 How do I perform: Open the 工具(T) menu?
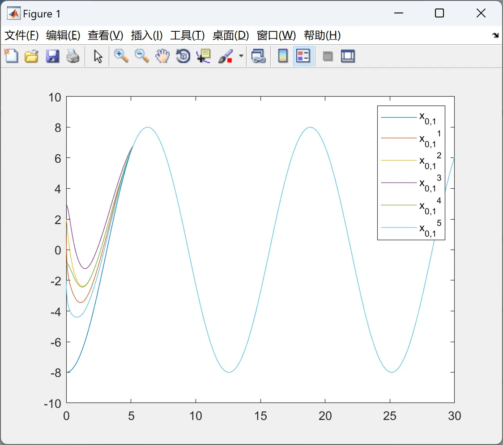187,35
